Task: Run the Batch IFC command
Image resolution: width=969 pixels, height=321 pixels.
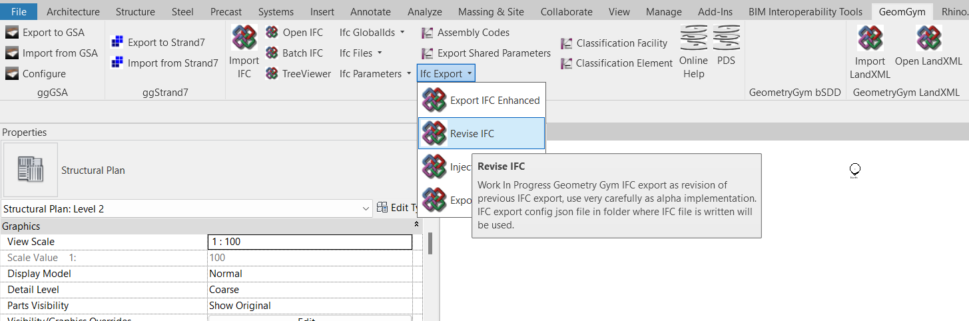Action: point(294,53)
